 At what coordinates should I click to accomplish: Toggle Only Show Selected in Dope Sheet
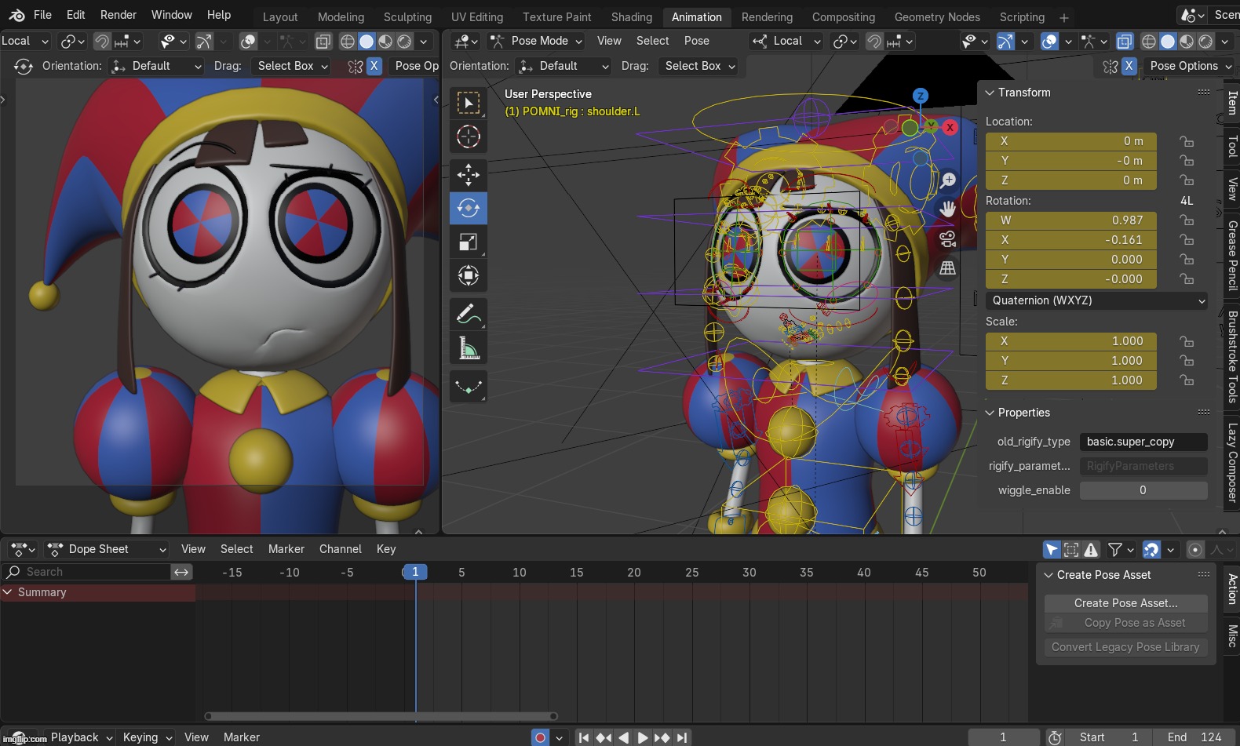pyautogui.click(x=1052, y=550)
